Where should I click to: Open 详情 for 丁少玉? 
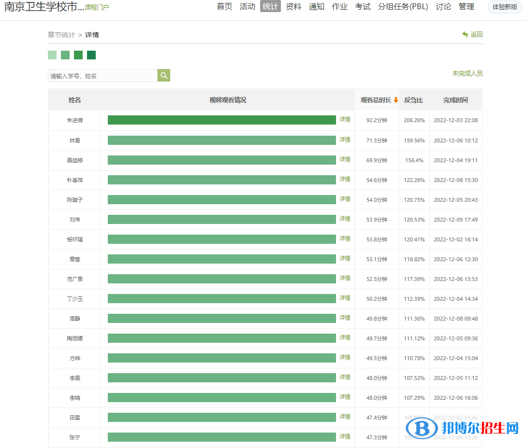345,298
